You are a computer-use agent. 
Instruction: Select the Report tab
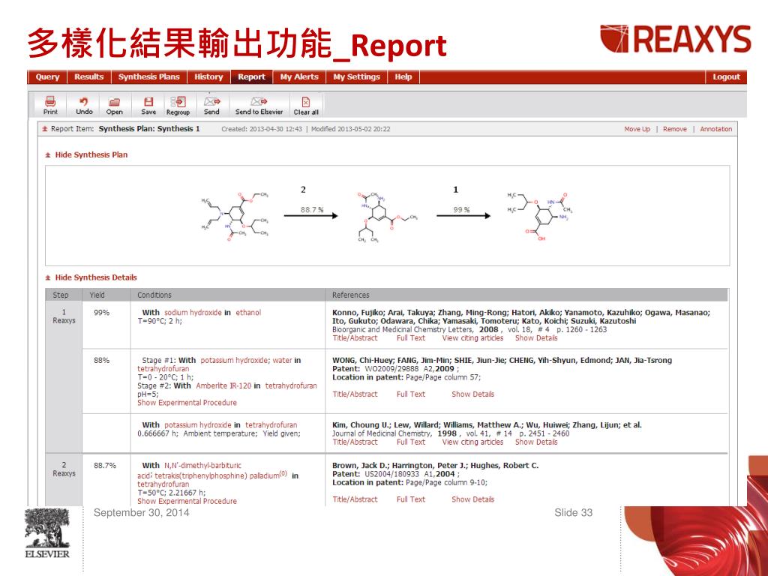tap(252, 77)
